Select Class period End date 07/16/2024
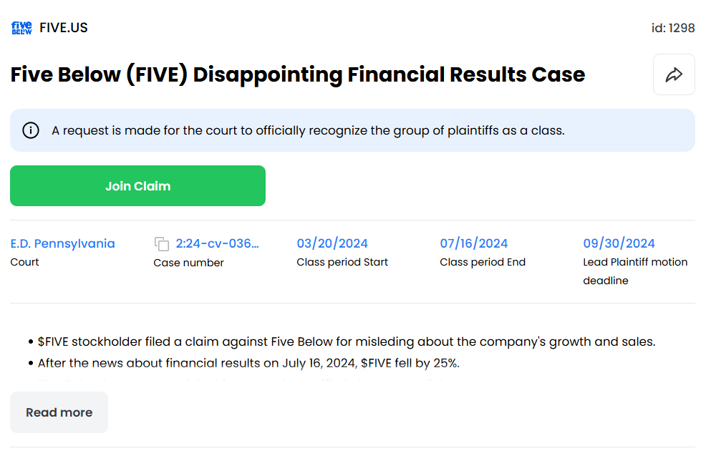 474,243
